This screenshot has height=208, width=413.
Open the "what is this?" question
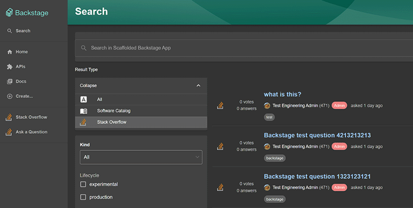tap(282, 94)
